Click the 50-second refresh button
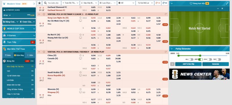The width and height of the screenshot is (232, 105). [x=165, y=3]
